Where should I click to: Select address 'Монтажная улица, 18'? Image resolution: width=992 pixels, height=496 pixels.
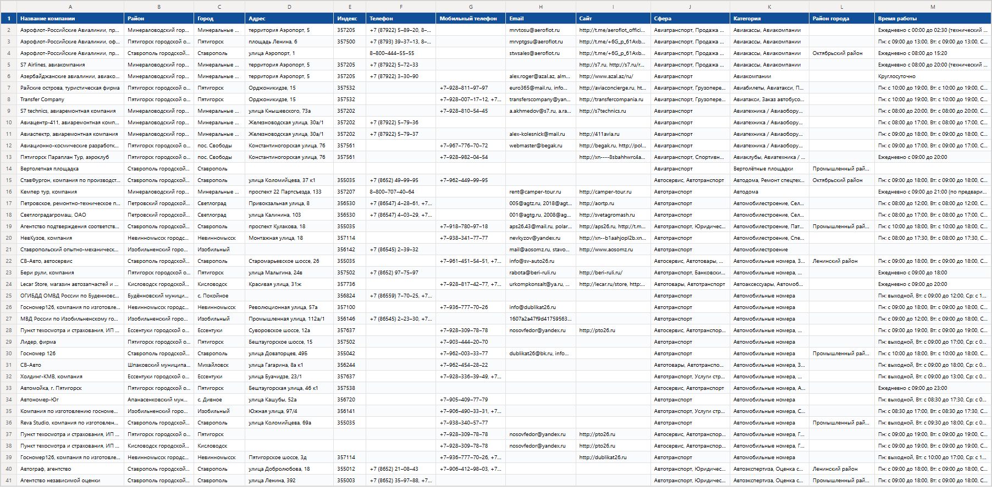pyautogui.click(x=289, y=238)
